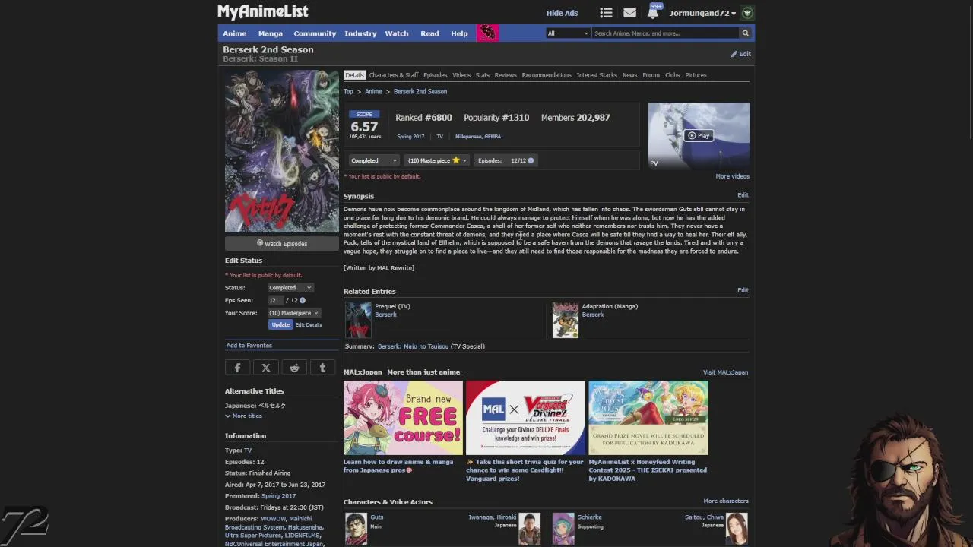The image size is (973, 547).
Task: Click the search input field
Action: 665,33
